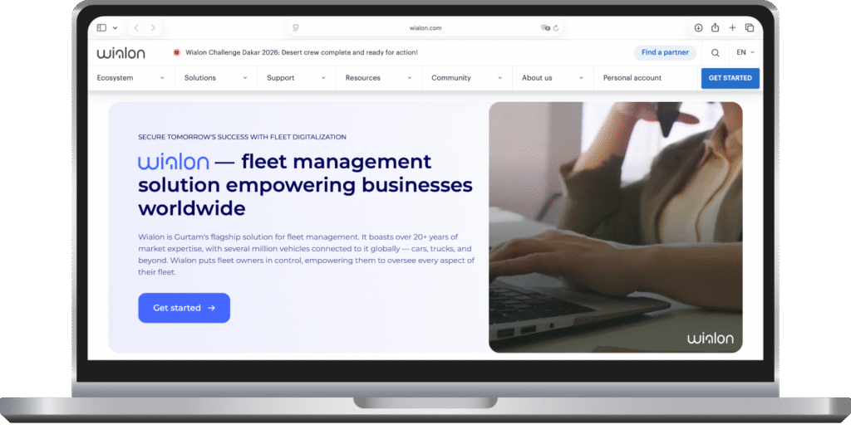
Task: Open the EN language dropdown
Action: click(745, 52)
